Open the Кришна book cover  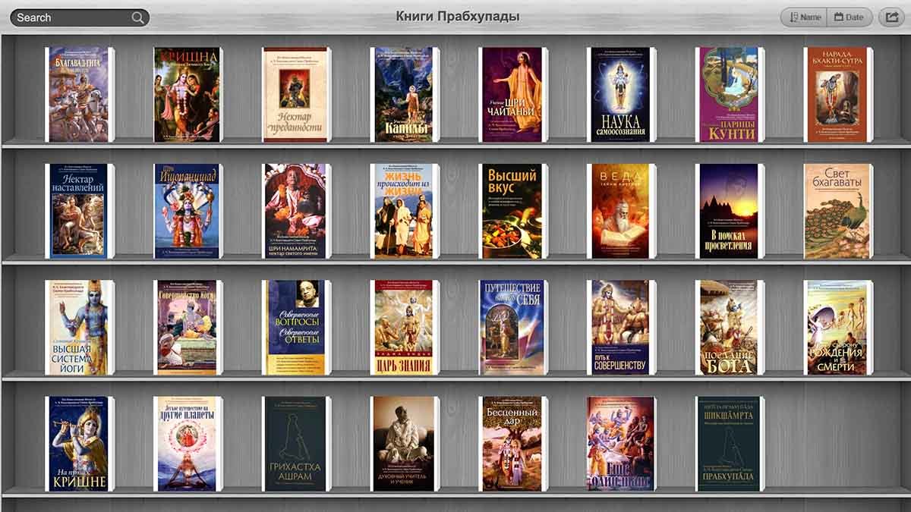[188, 95]
